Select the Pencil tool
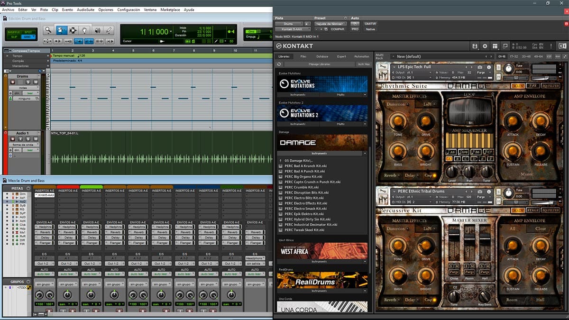This screenshot has height=320, width=569. (x=109, y=30)
